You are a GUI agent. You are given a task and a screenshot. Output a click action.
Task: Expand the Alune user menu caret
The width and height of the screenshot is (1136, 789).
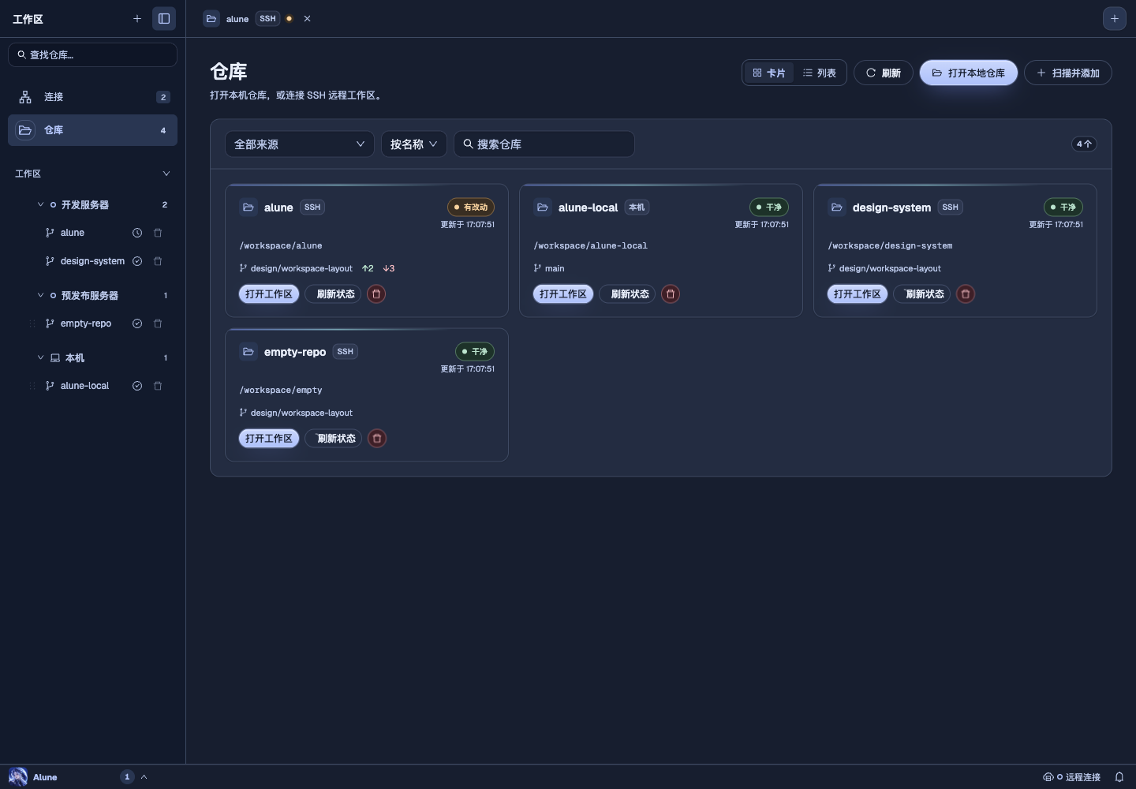click(x=144, y=777)
